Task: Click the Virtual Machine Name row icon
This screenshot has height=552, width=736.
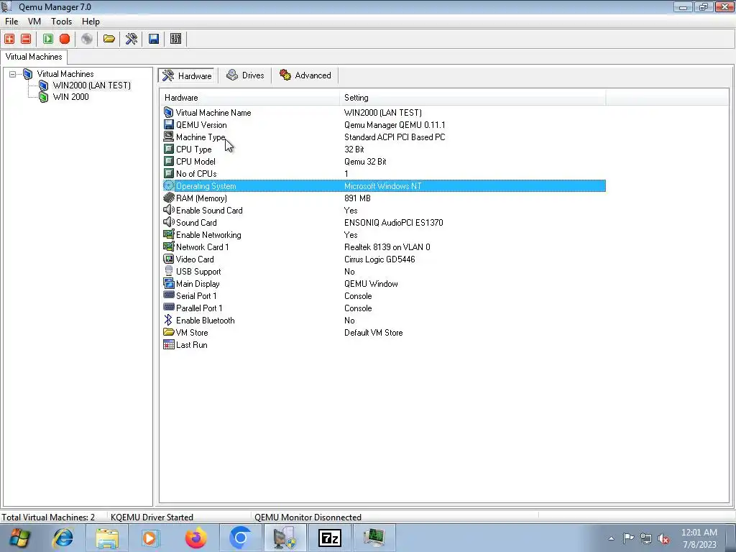Action: (x=168, y=113)
